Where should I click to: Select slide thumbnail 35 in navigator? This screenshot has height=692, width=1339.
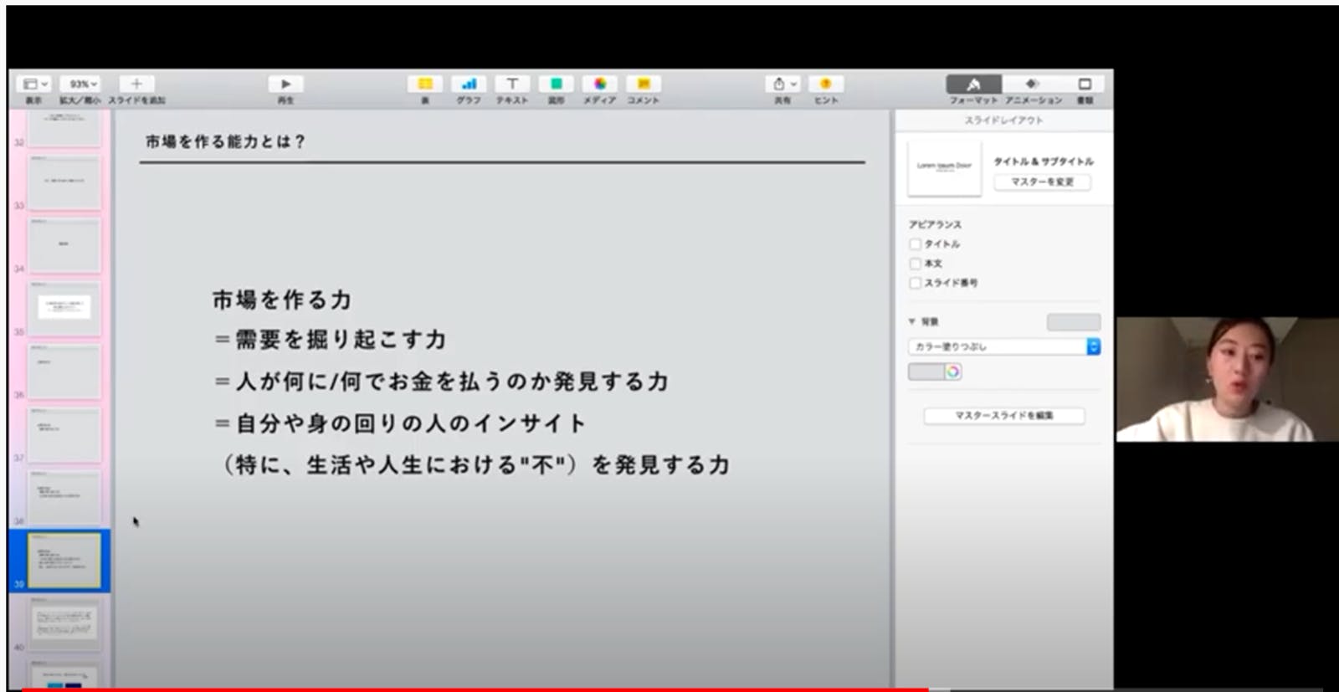click(x=64, y=308)
